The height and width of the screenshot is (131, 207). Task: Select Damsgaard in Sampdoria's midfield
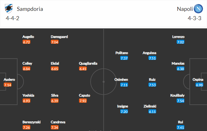pyautogui.click(x=59, y=37)
